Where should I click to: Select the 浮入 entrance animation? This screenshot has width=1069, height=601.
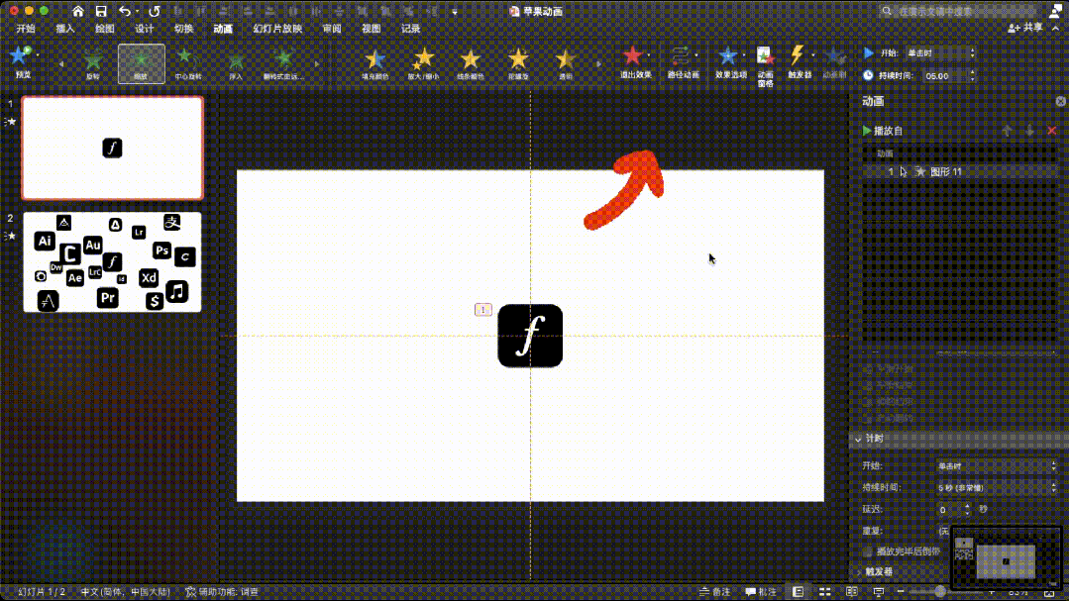click(x=236, y=64)
